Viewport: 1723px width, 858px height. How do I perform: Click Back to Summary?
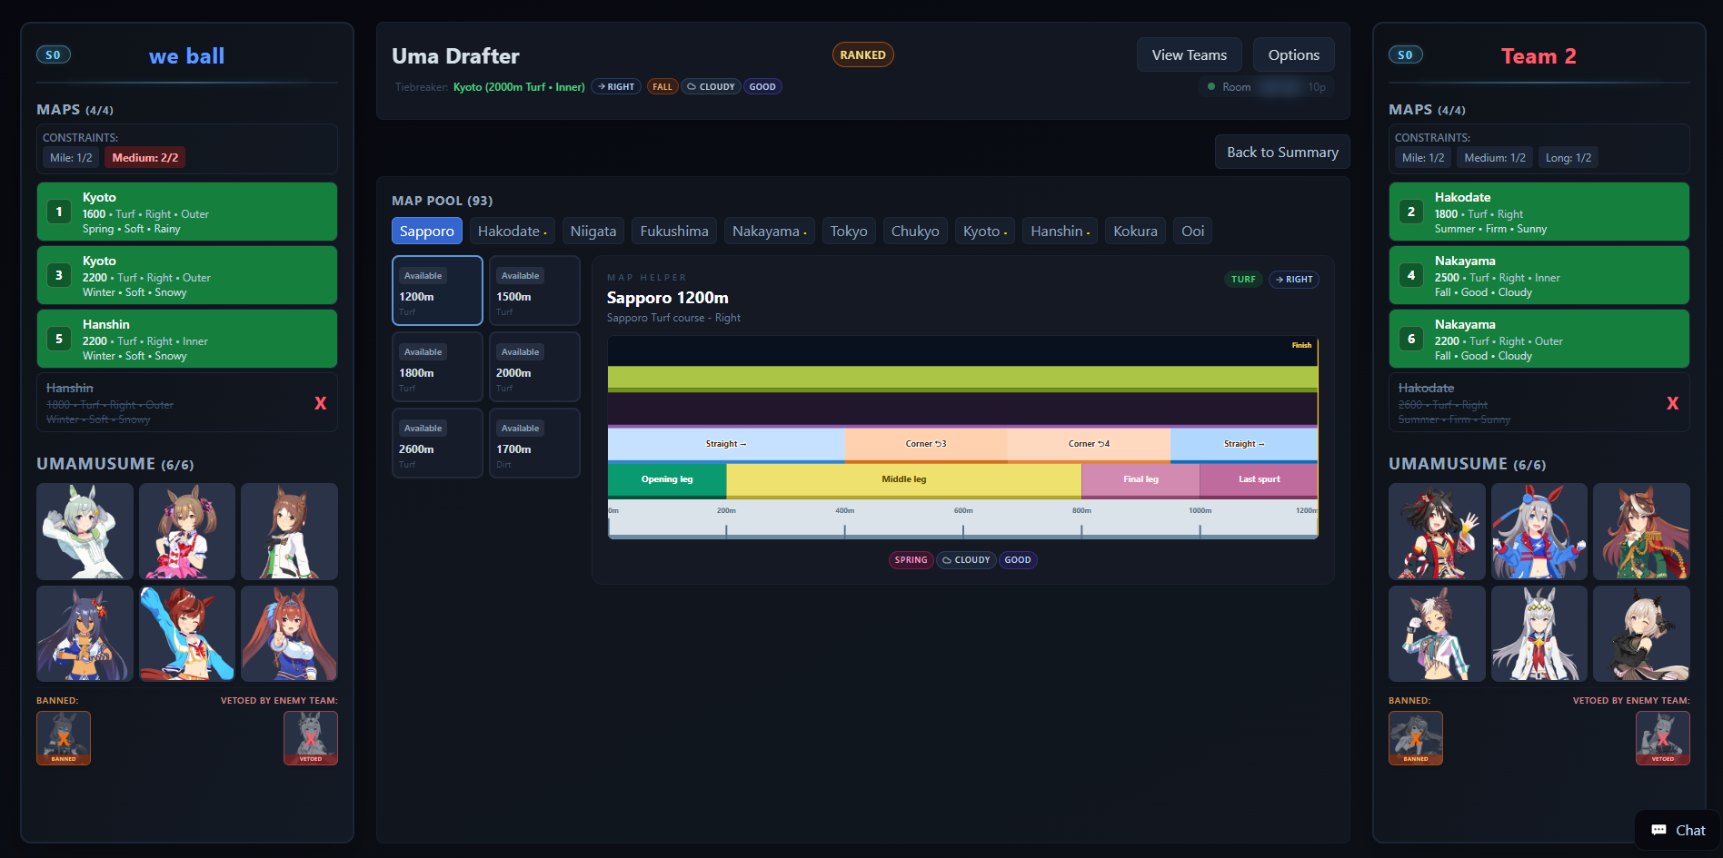point(1282,152)
